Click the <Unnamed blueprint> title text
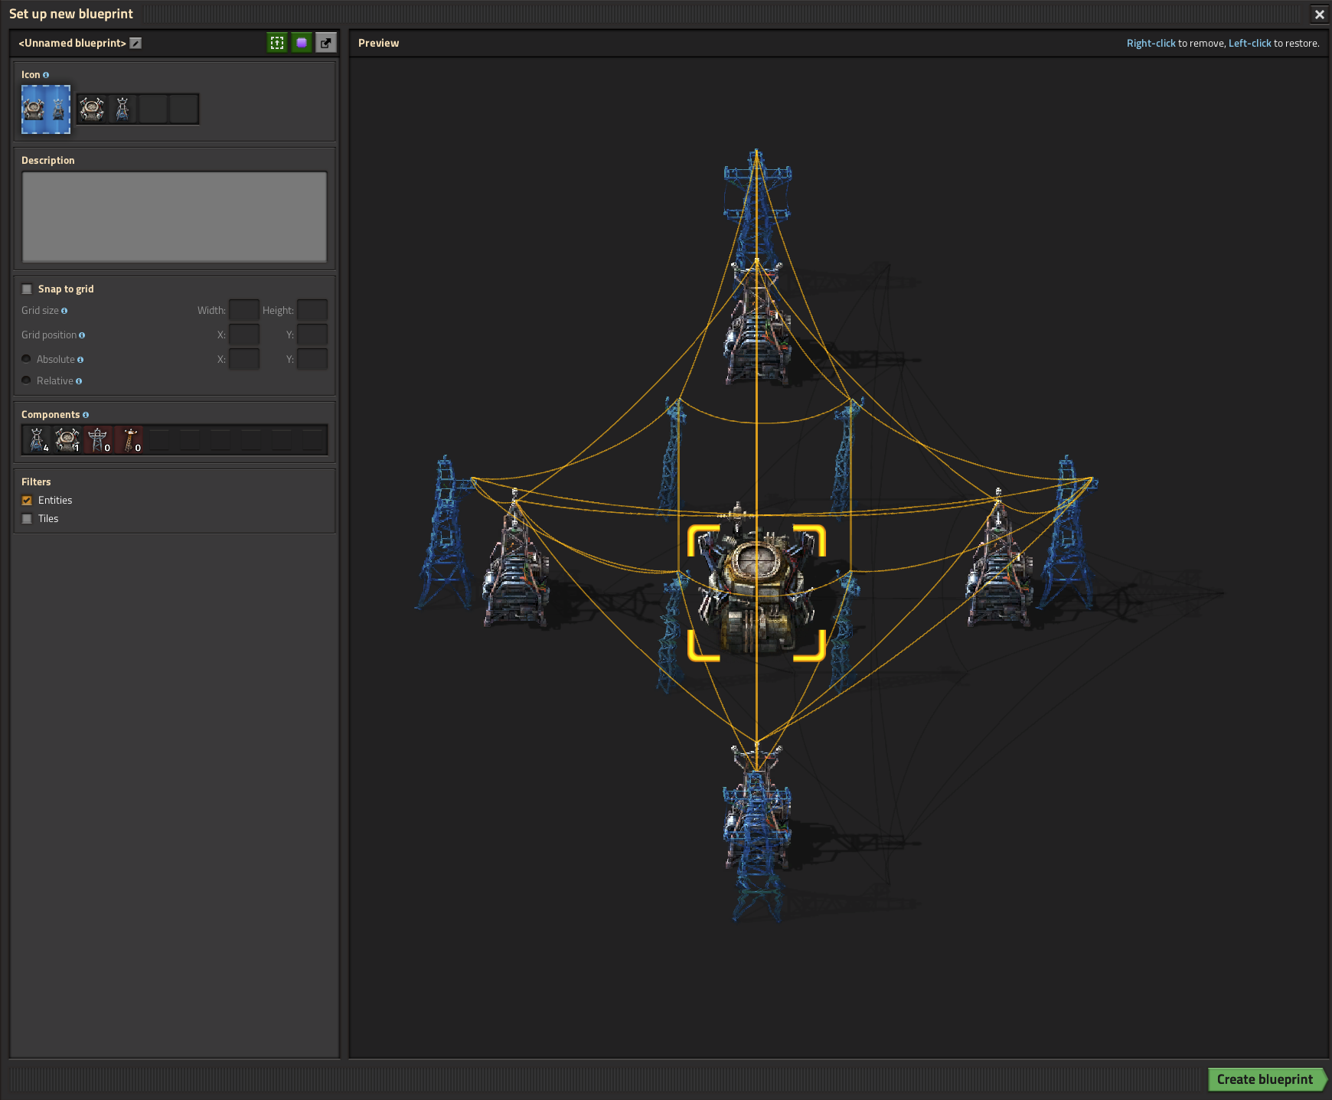Screen dimensions: 1332x1100 tap(72, 43)
